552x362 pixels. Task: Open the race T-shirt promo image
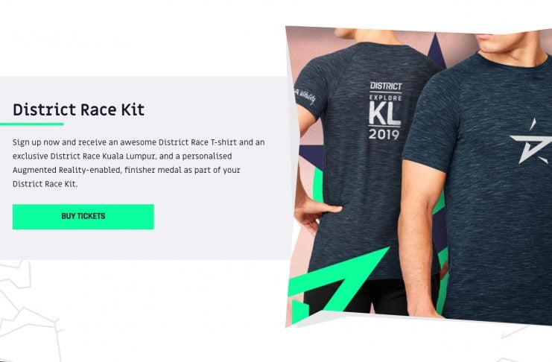(x=419, y=176)
